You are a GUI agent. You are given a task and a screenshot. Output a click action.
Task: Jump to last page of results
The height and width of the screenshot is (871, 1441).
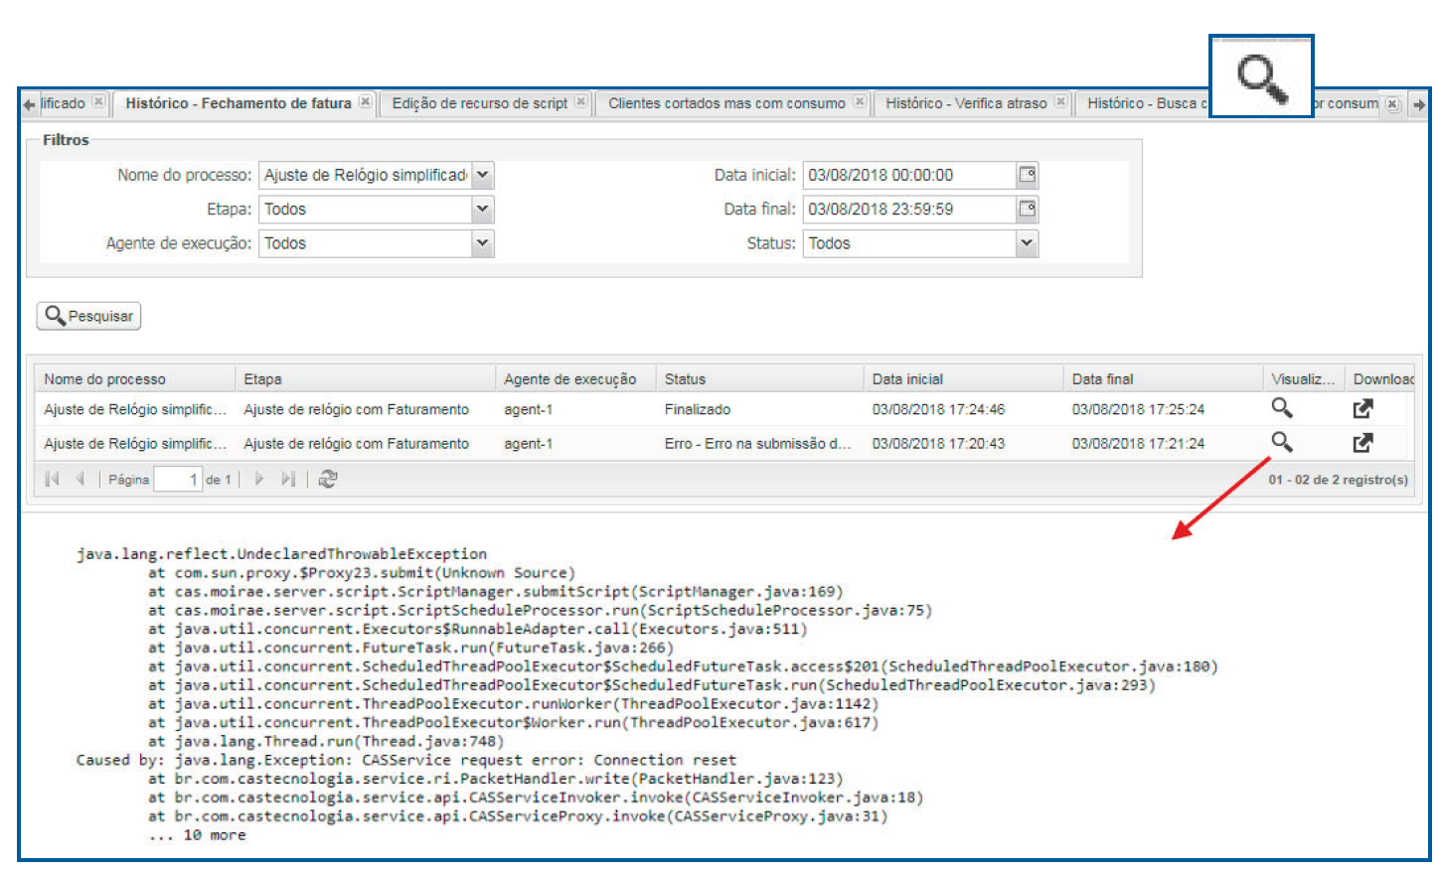pos(288,480)
